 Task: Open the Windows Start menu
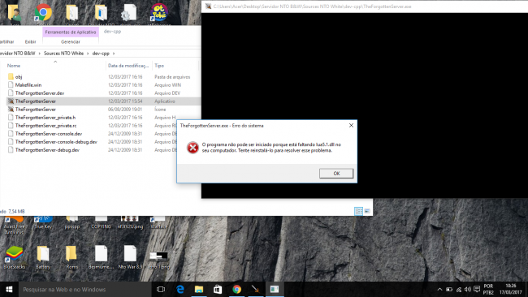[x=9, y=289]
